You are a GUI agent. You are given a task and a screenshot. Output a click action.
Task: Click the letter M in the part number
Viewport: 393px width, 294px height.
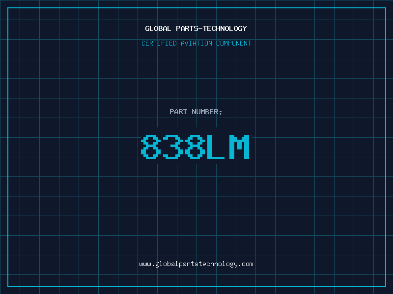[x=239, y=147]
